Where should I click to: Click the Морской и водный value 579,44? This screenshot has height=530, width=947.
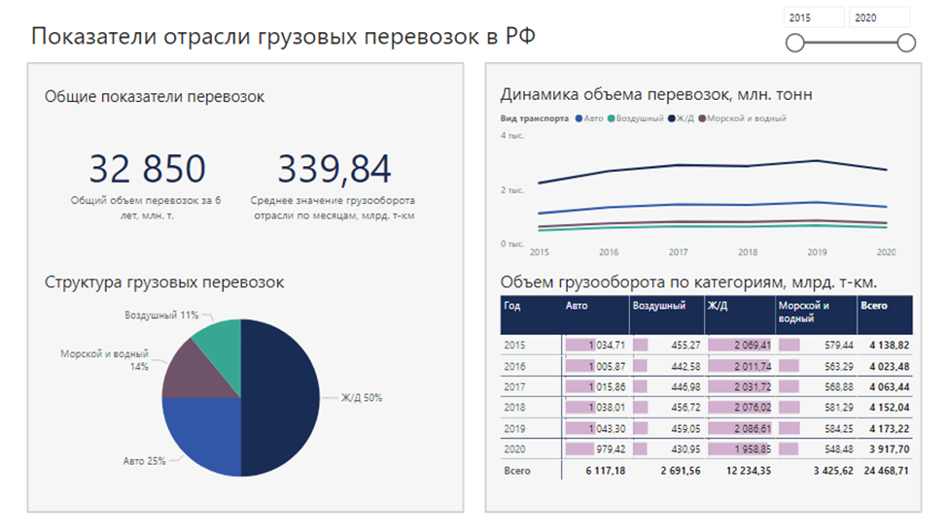839,346
